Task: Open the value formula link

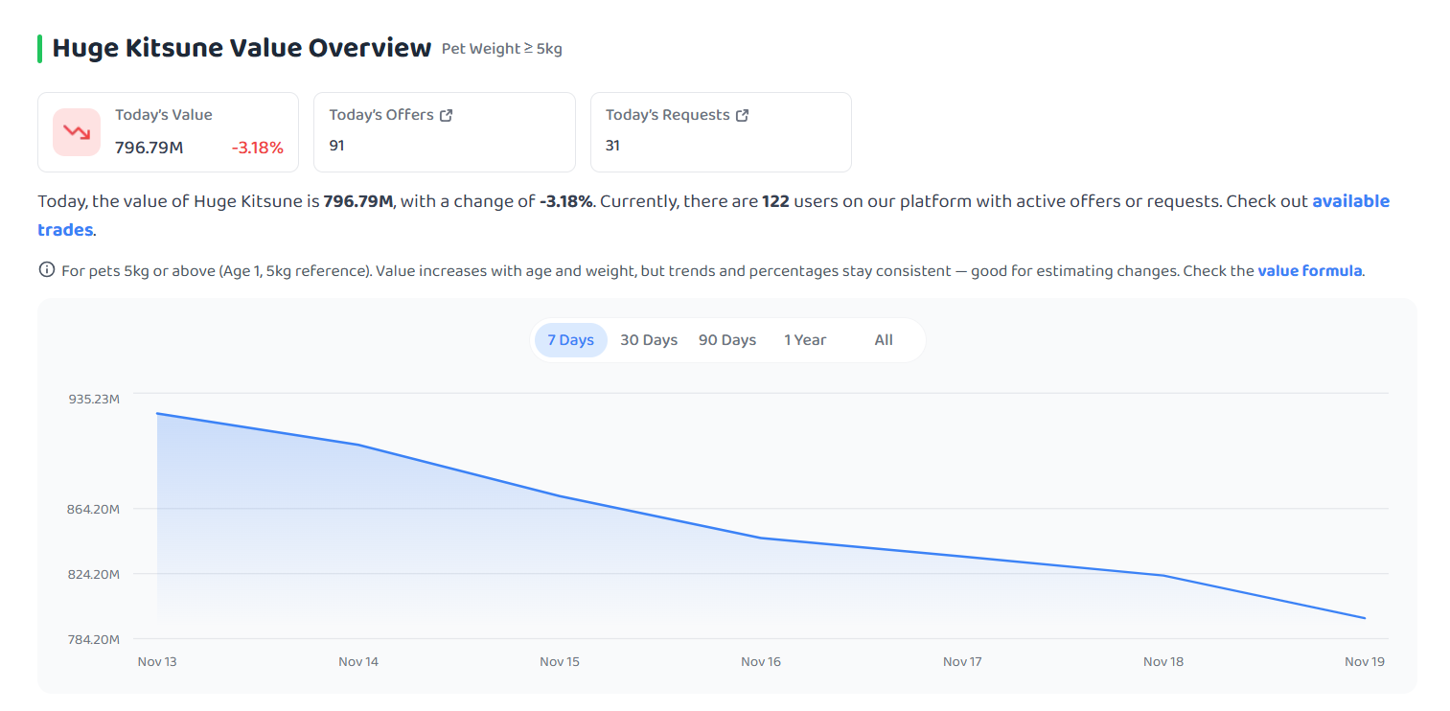Action: pyautogui.click(x=1310, y=271)
